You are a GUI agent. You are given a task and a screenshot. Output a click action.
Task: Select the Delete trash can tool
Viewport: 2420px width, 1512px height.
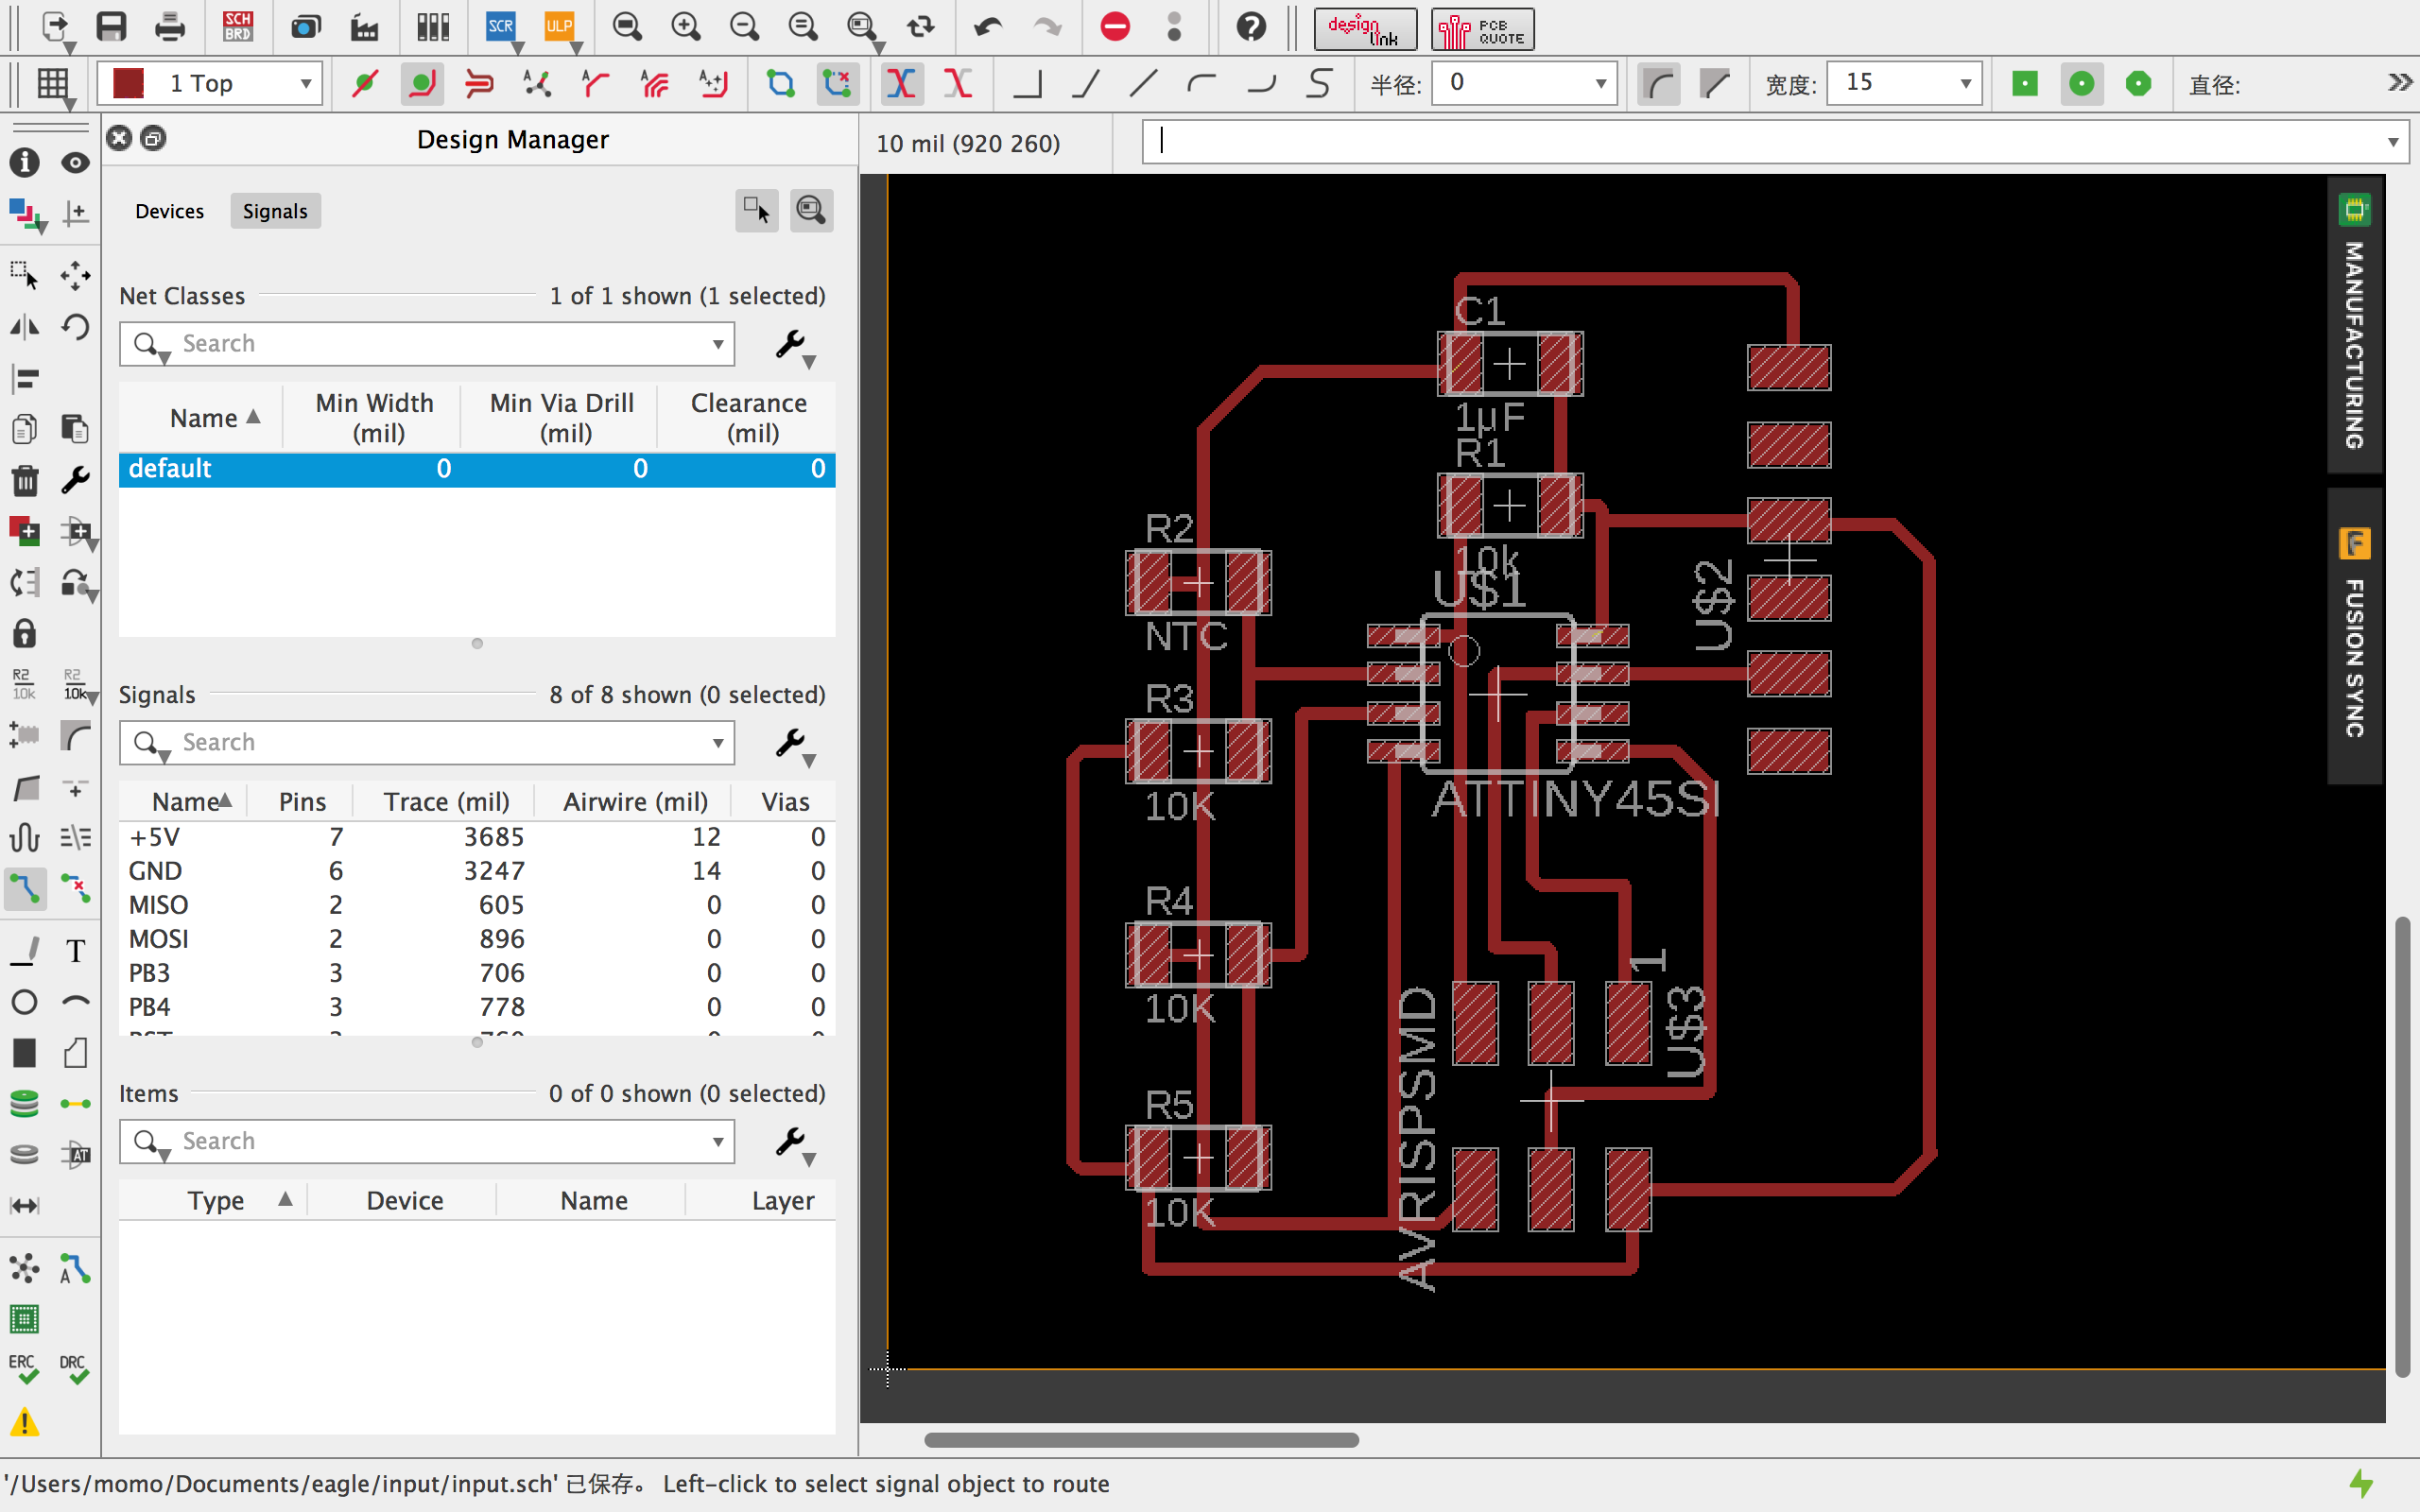pyautogui.click(x=24, y=480)
